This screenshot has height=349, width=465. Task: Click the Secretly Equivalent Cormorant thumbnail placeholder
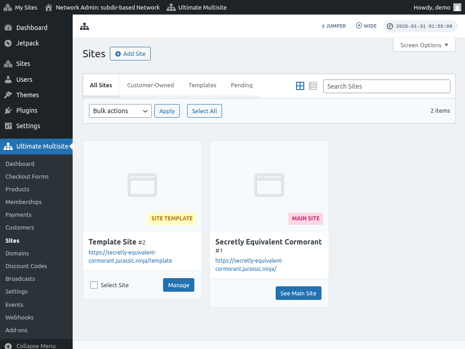click(x=269, y=185)
